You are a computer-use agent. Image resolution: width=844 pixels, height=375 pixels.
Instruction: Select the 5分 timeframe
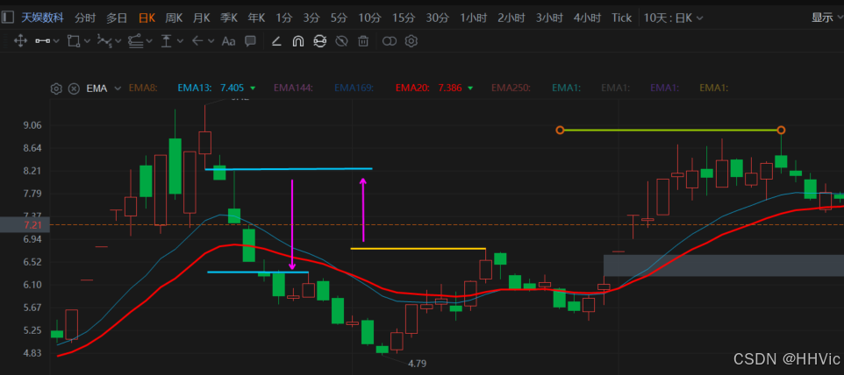click(339, 18)
